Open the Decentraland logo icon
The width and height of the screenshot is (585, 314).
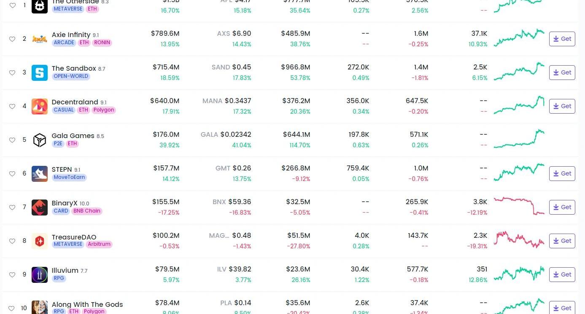(x=40, y=106)
